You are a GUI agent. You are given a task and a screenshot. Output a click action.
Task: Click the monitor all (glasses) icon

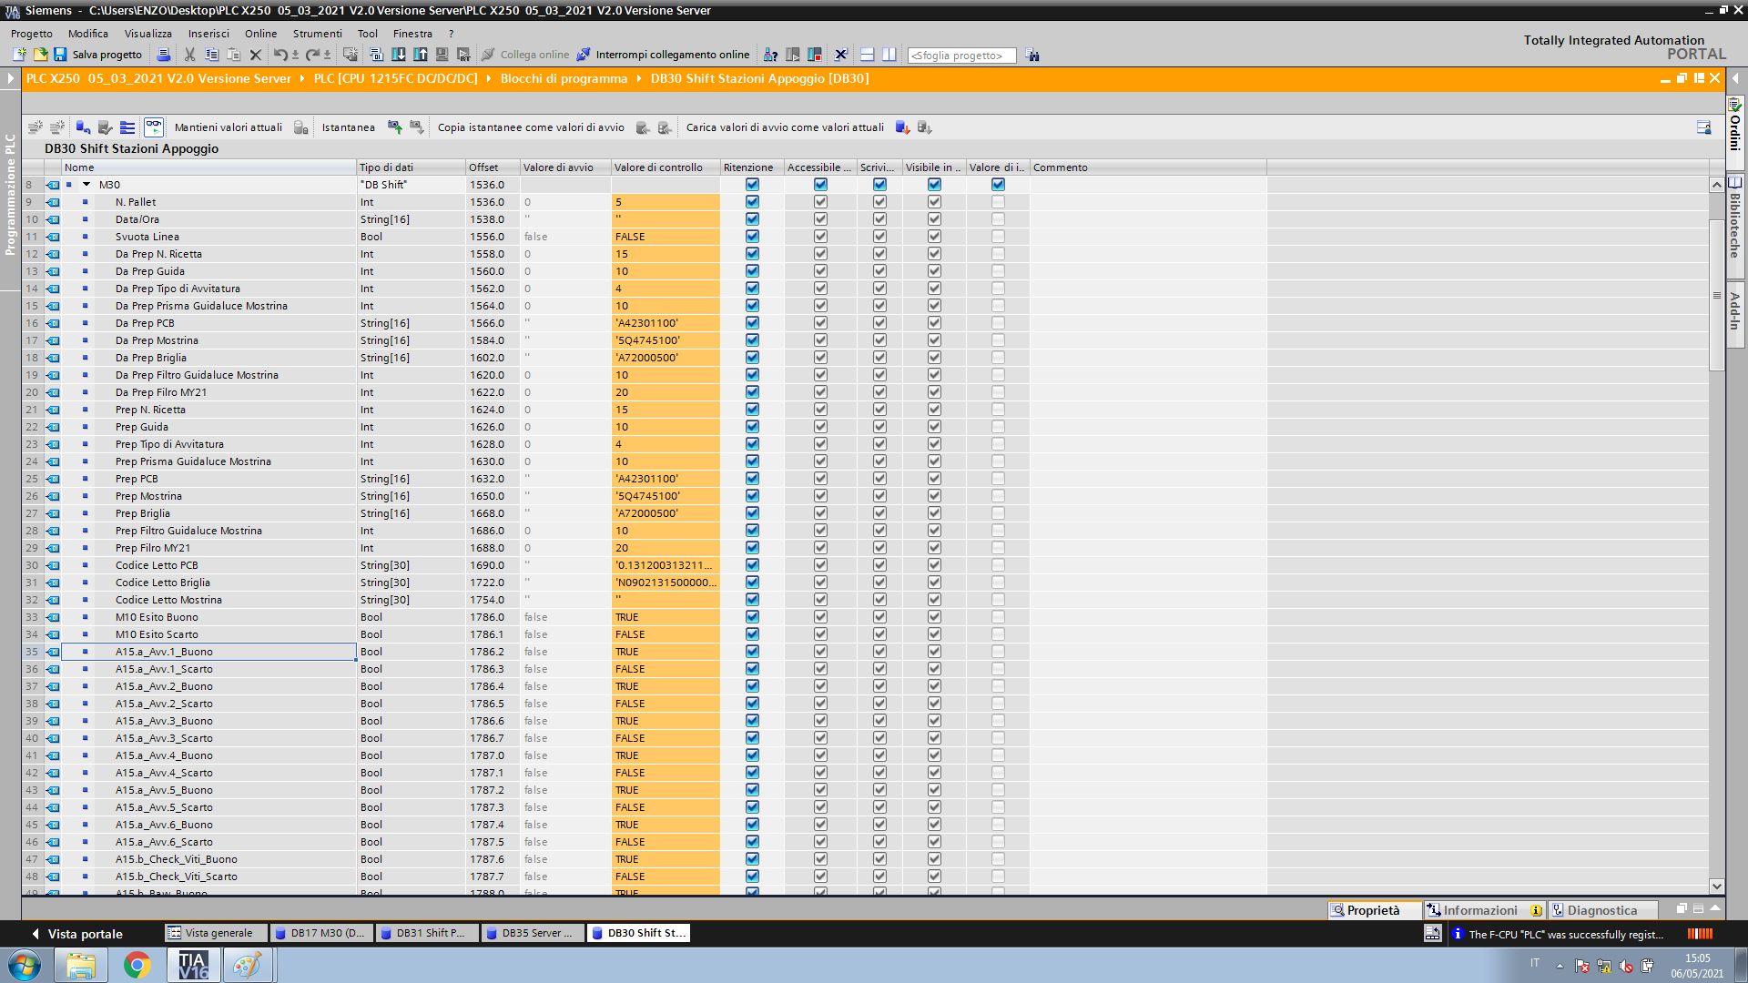(154, 127)
